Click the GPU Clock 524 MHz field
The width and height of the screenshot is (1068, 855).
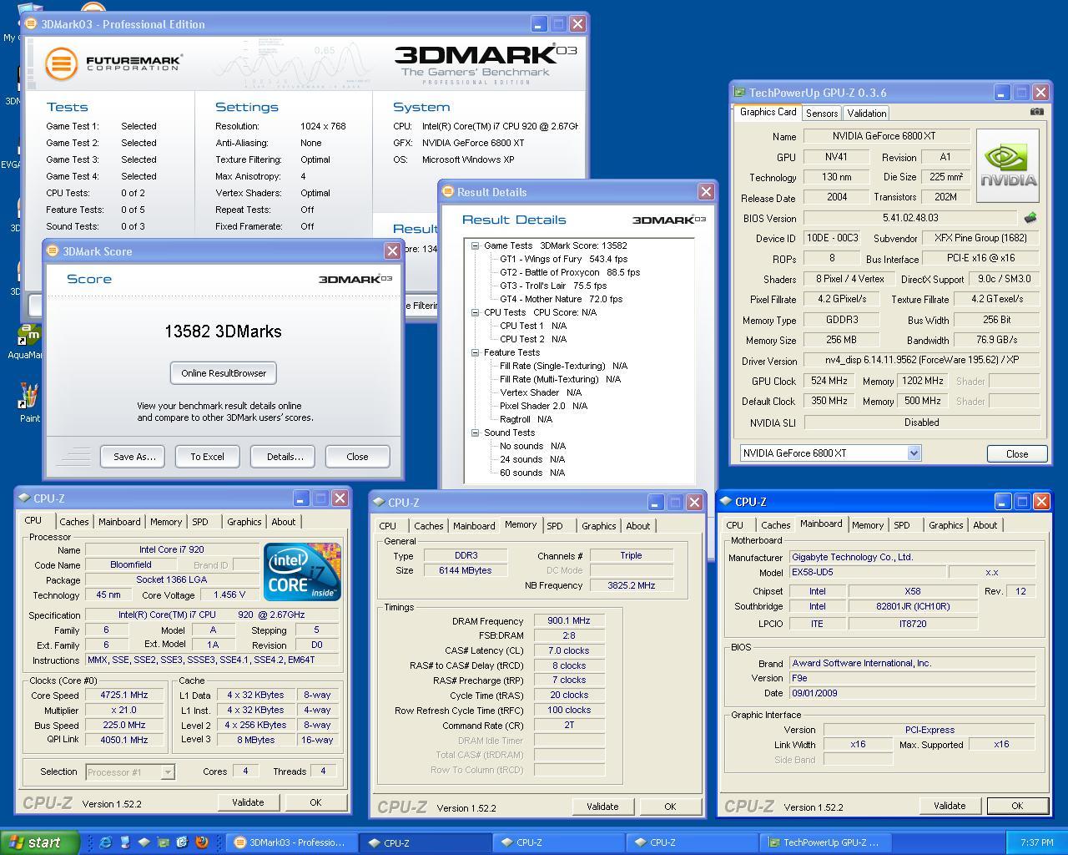(829, 381)
